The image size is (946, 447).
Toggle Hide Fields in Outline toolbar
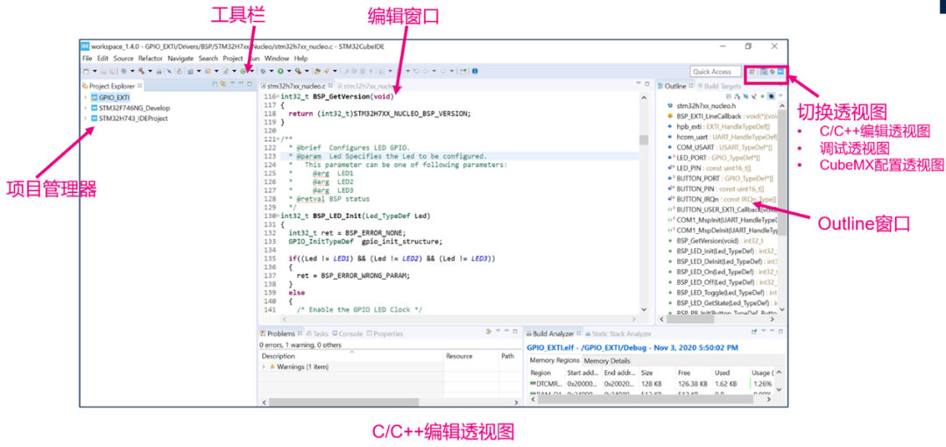point(745,96)
